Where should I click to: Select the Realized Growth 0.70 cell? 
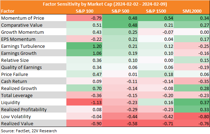[84, 88]
